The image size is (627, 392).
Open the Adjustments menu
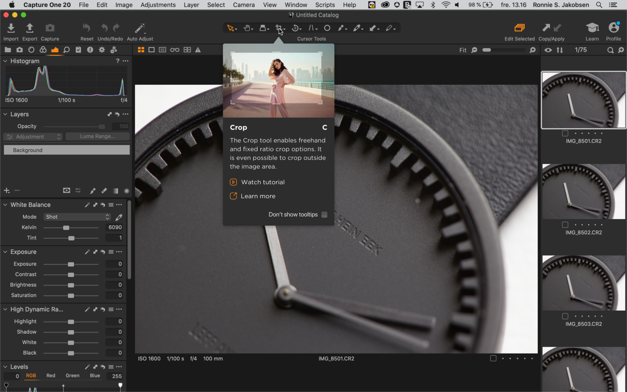pyautogui.click(x=158, y=5)
